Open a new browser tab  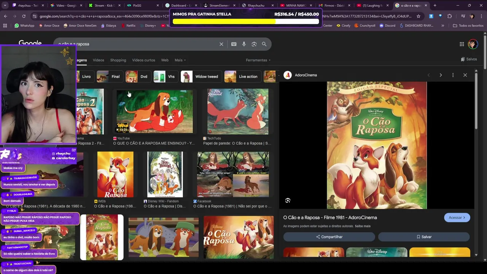435,5
